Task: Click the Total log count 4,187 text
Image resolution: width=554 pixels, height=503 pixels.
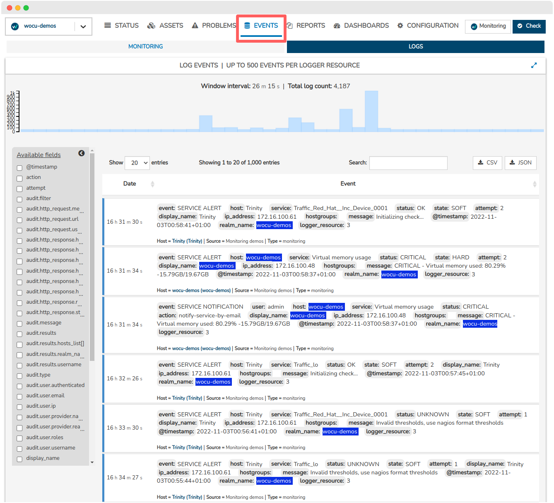Action: (x=319, y=86)
